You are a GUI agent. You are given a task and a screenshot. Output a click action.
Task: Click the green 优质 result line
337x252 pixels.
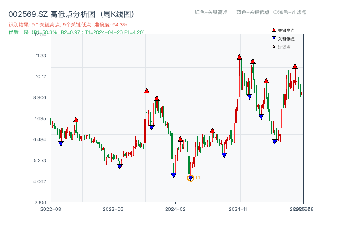(x=77, y=32)
